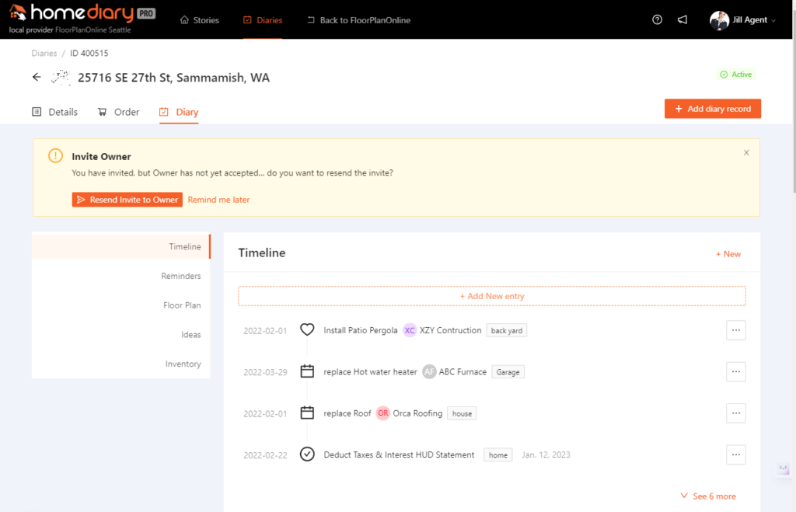The image size is (796, 512).
Task: Open the announcements megaphone icon
Action: pyautogui.click(x=683, y=20)
